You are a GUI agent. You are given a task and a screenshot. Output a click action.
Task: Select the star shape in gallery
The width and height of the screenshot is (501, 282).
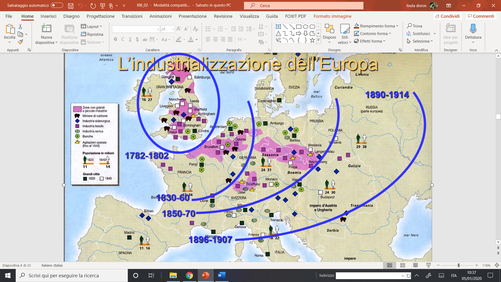pyautogui.click(x=312, y=40)
